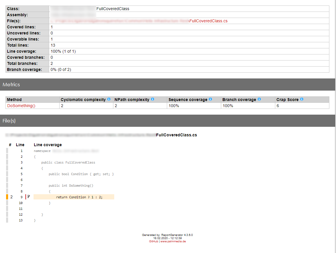This screenshot has width=336, height=253.
Task: Click the FullCoveredClass.cs heading above the source
Action: pos(176,135)
